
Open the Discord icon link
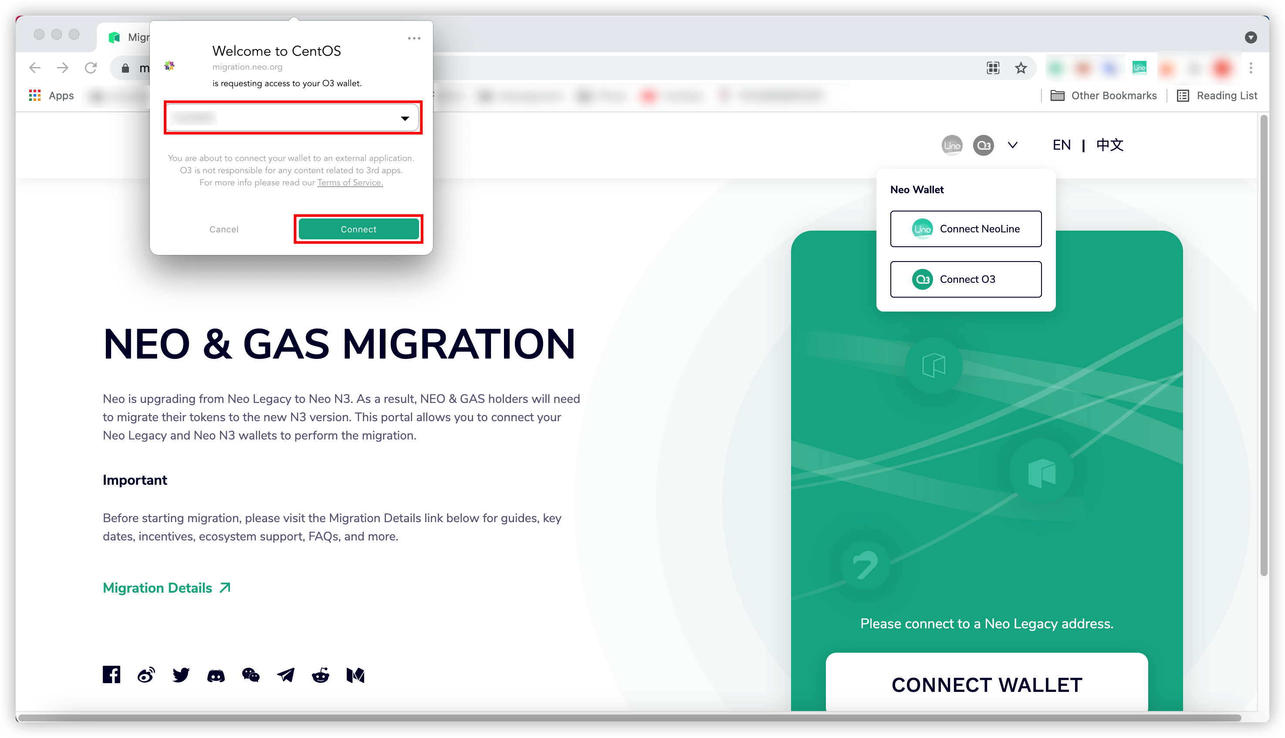click(216, 676)
